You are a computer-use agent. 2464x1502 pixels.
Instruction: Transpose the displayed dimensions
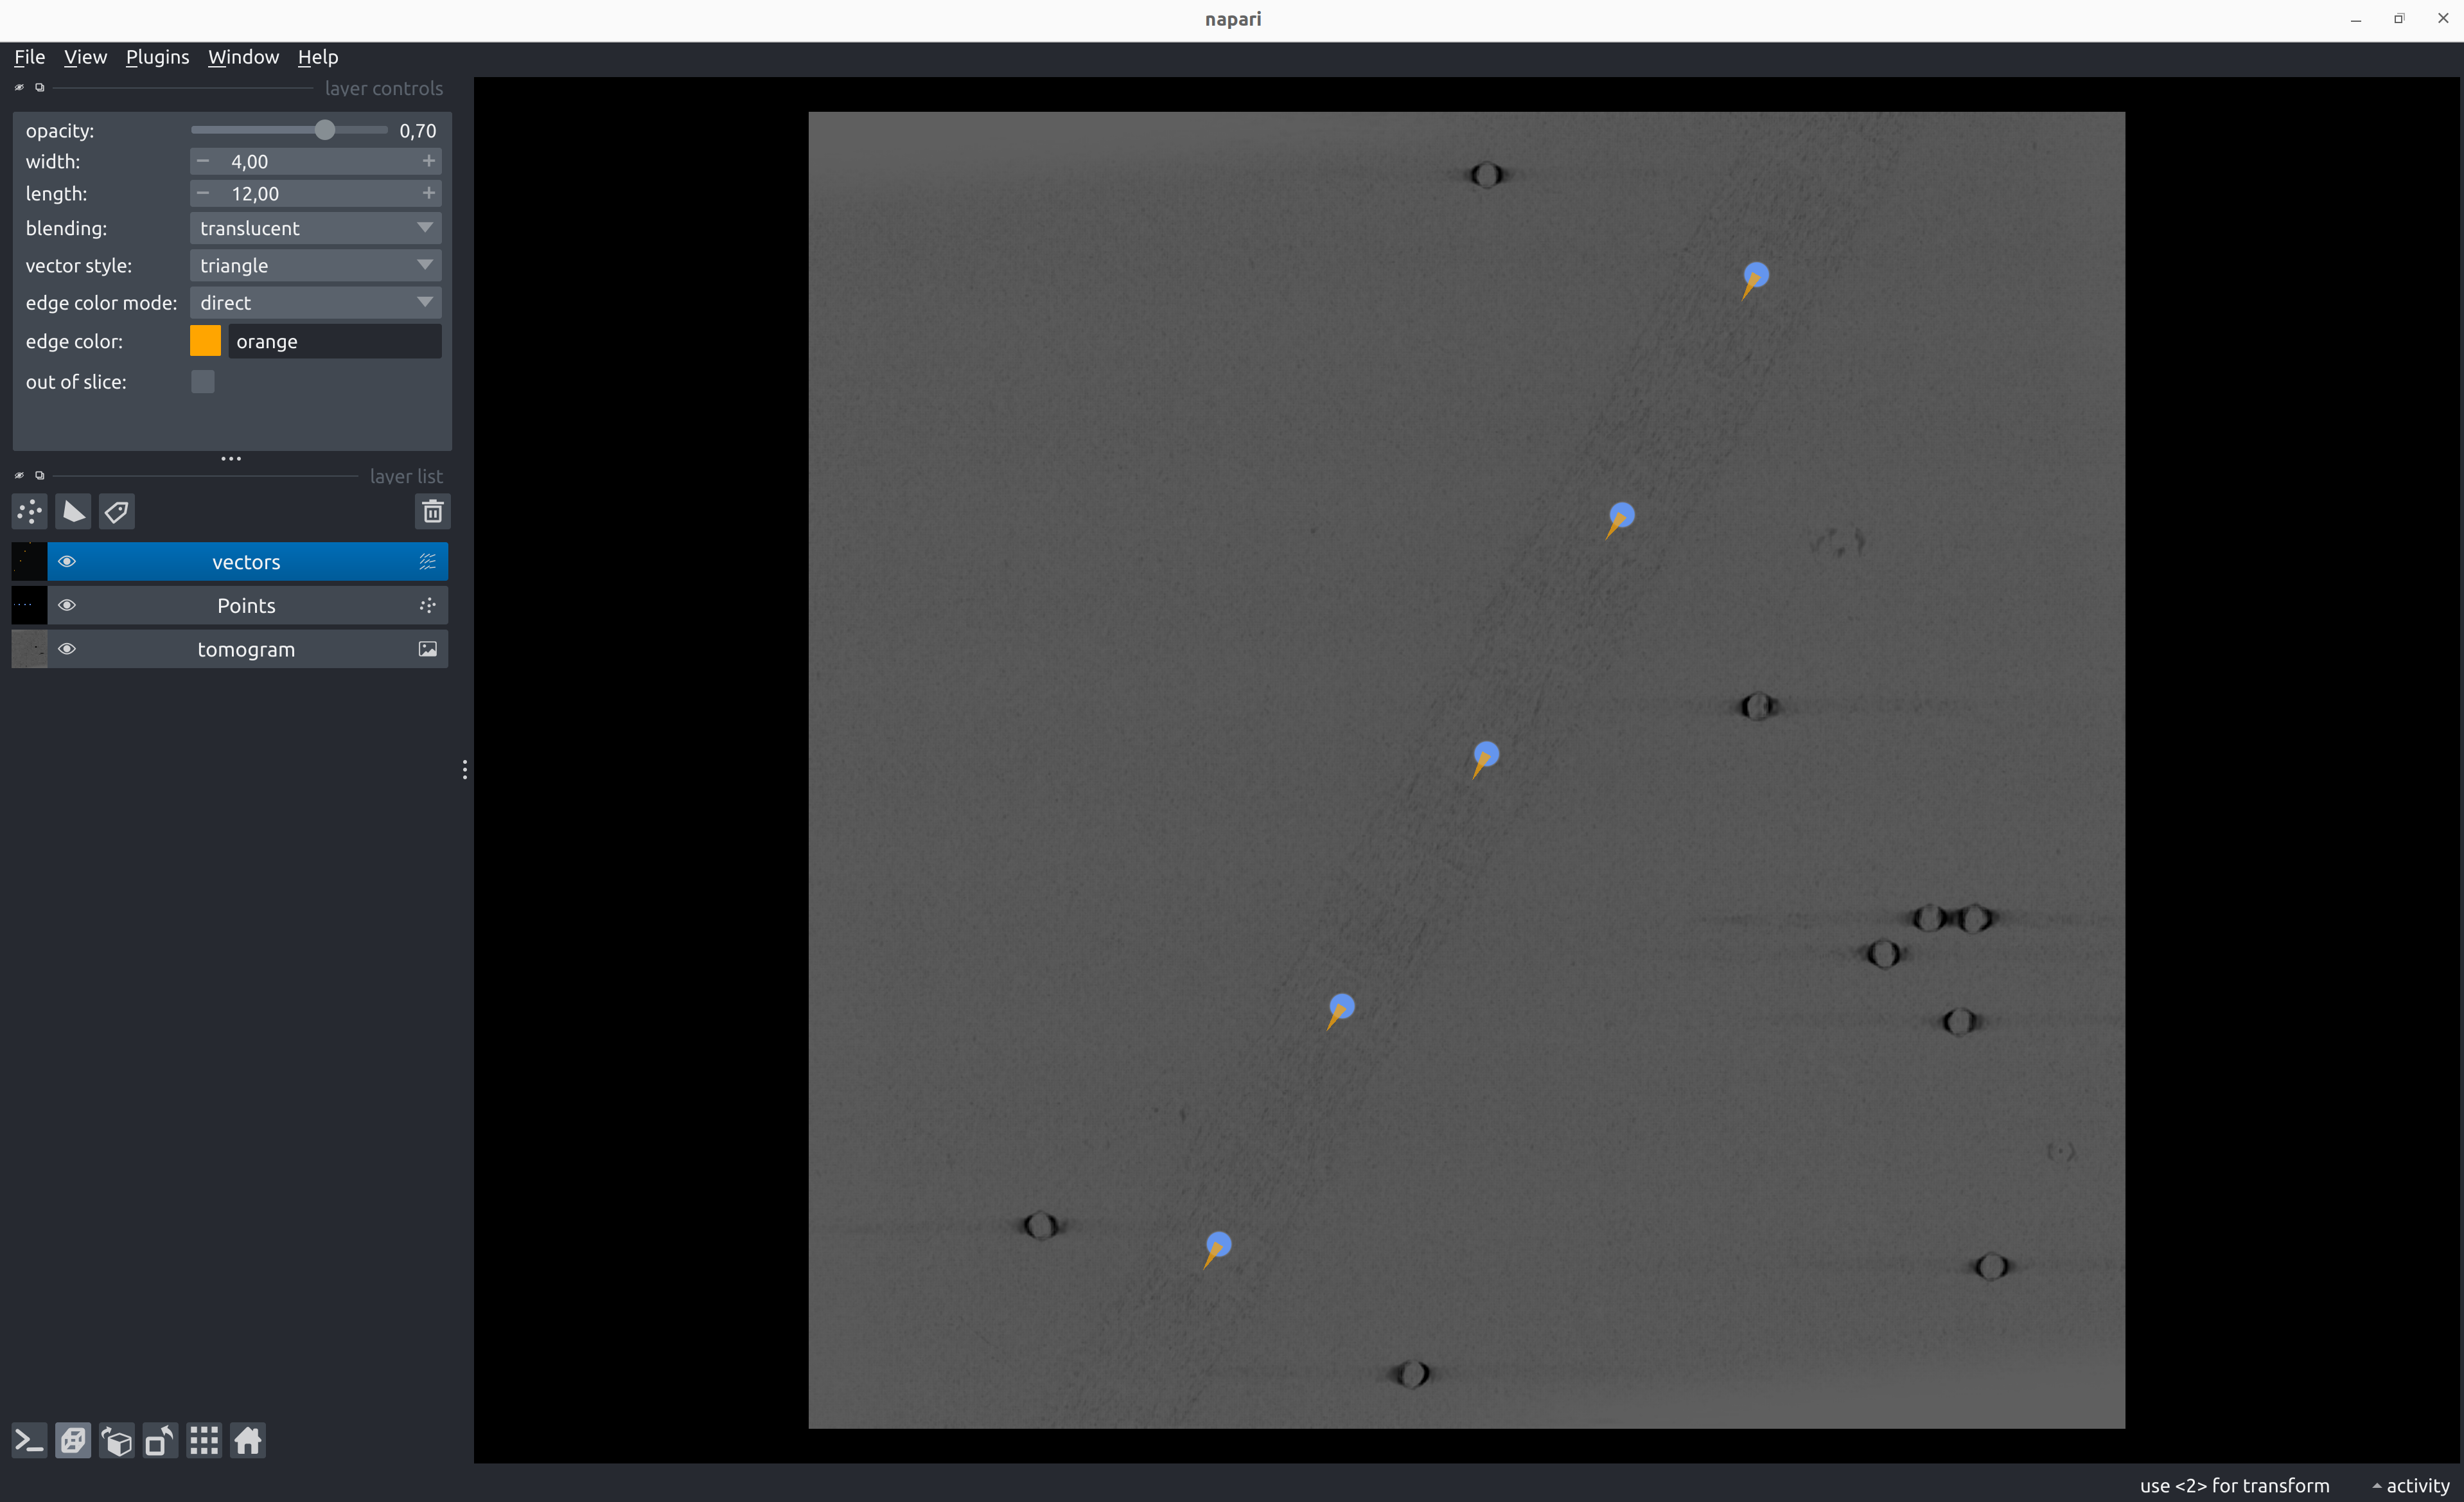click(x=160, y=1441)
